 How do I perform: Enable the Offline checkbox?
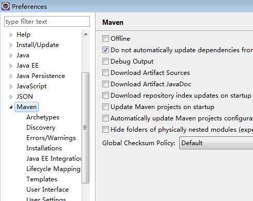105,39
